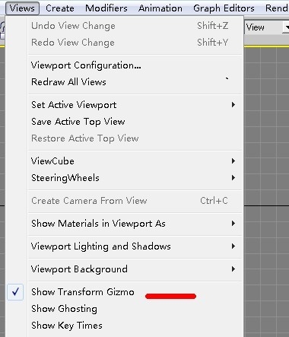The height and width of the screenshot is (337, 289).
Task: Open Viewport Lighting and Shadows submenu
Action: click(x=135, y=246)
